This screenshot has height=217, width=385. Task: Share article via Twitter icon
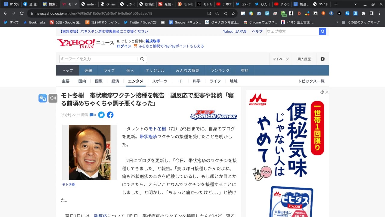click(x=101, y=115)
